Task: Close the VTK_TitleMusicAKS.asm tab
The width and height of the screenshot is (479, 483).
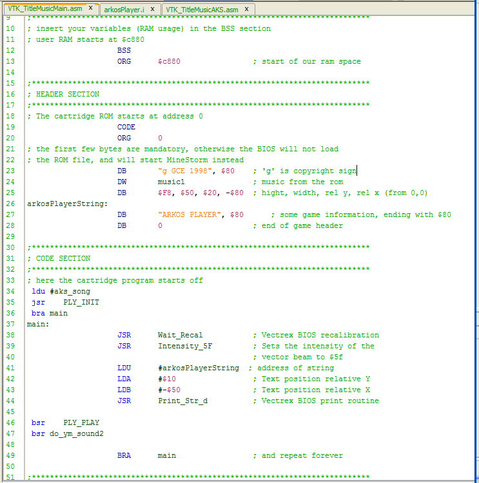Action: [x=246, y=9]
